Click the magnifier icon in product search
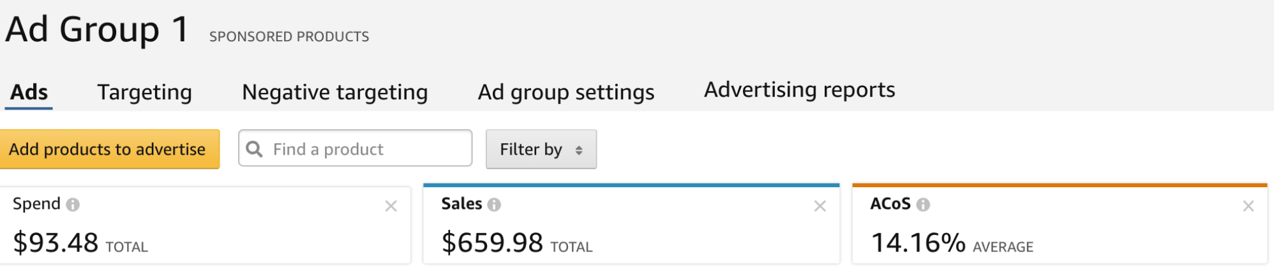The width and height of the screenshot is (1274, 275). pos(254,149)
